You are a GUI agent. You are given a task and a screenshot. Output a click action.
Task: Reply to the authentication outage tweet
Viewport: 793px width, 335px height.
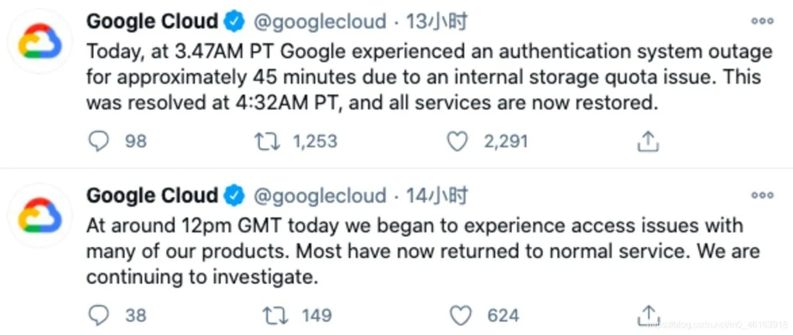[99, 141]
